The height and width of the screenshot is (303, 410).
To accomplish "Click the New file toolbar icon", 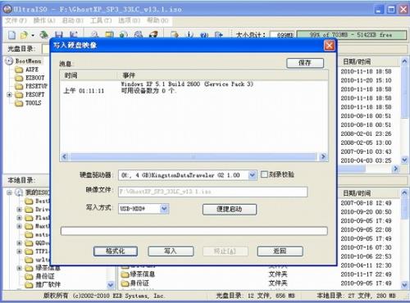I will 11,35.
